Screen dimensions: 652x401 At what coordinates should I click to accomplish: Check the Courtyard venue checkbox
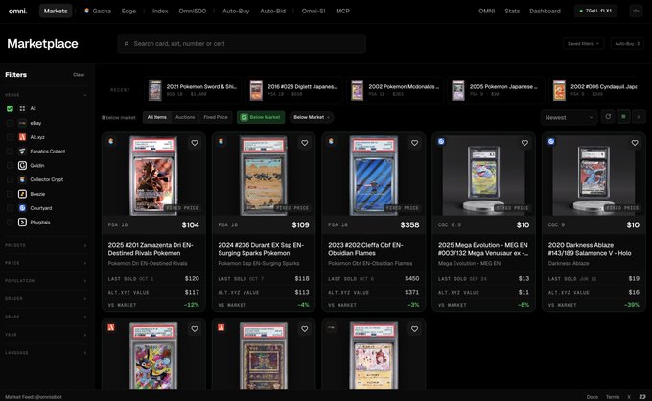(x=10, y=207)
